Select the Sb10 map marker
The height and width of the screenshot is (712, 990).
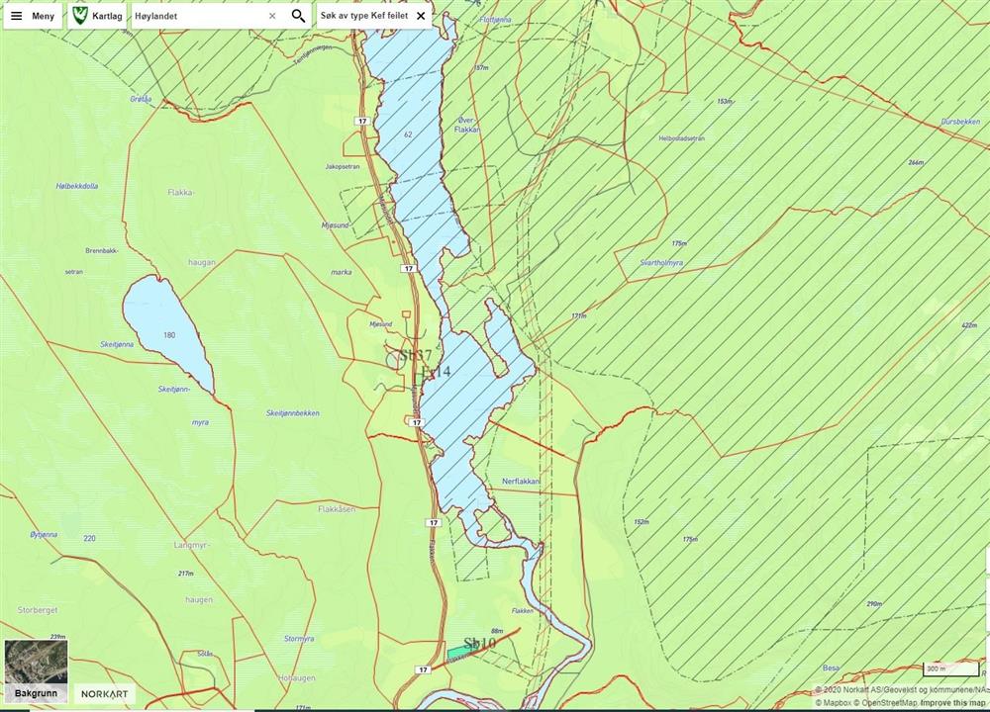[479, 644]
